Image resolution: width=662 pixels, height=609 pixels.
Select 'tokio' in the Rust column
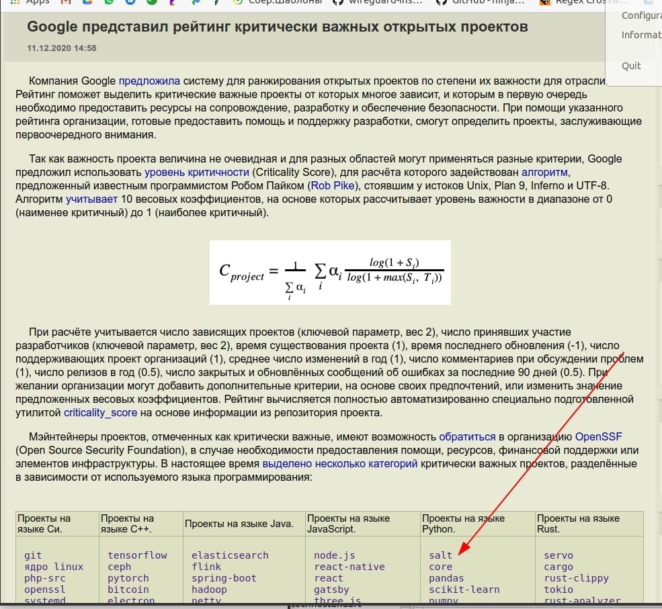tap(558, 590)
